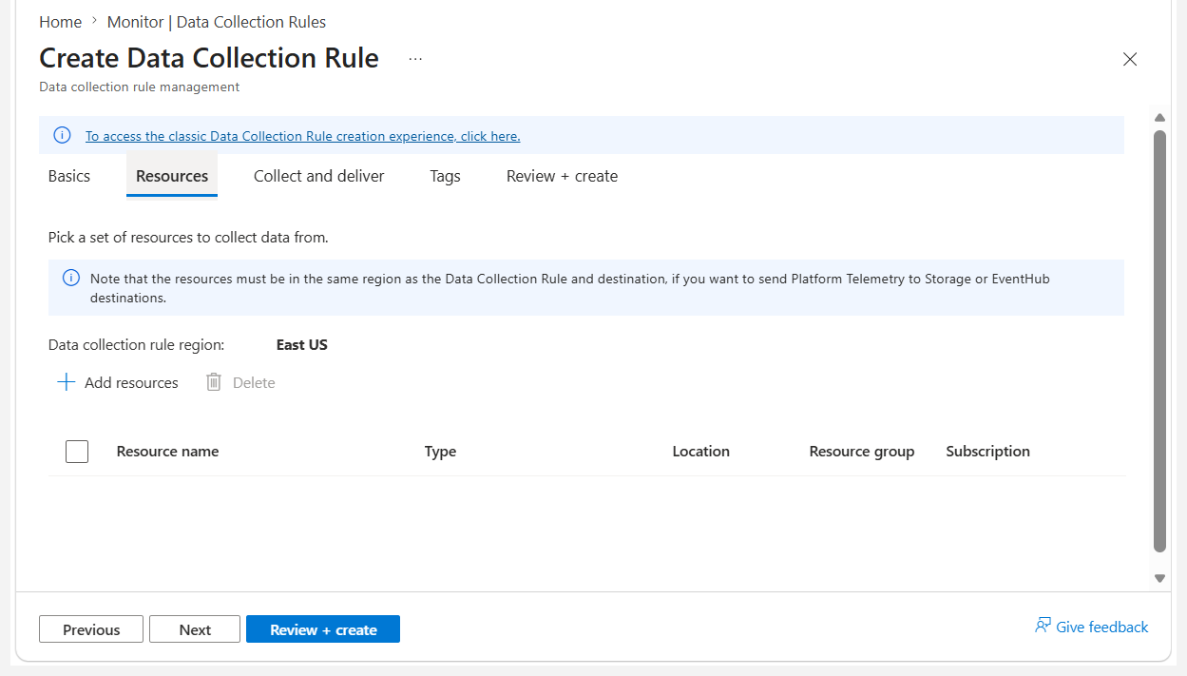
Task: Click the Give feedback person icon
Action: (x=1043, y=627)
